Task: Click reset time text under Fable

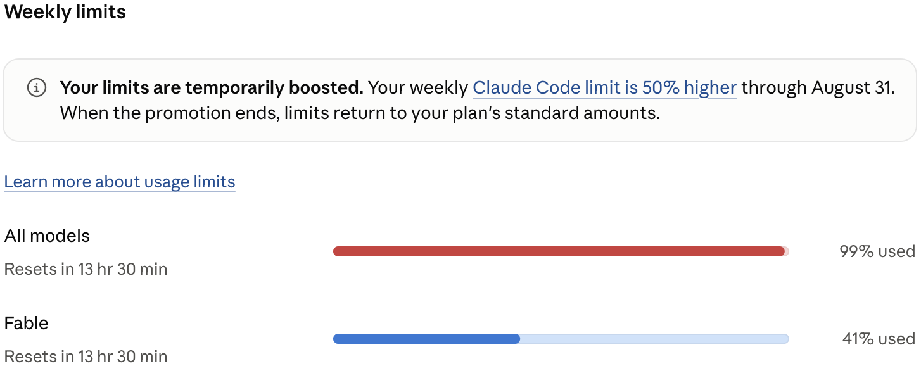Action: tap(86, 356)
